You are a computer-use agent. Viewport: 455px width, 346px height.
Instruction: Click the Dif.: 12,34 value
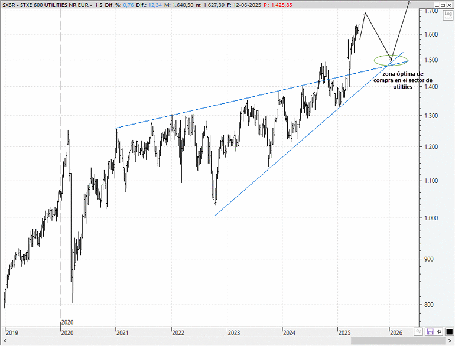pyautogui.click(x=148, y=5)
